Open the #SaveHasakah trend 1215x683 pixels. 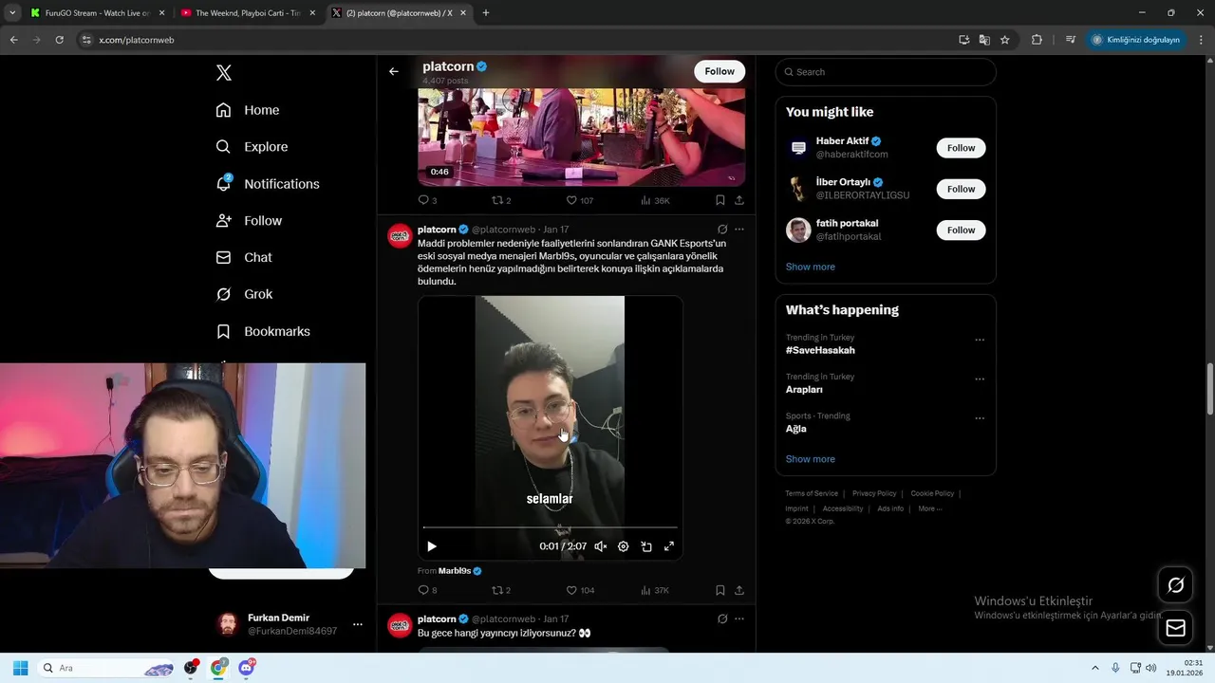click(820, 350)
